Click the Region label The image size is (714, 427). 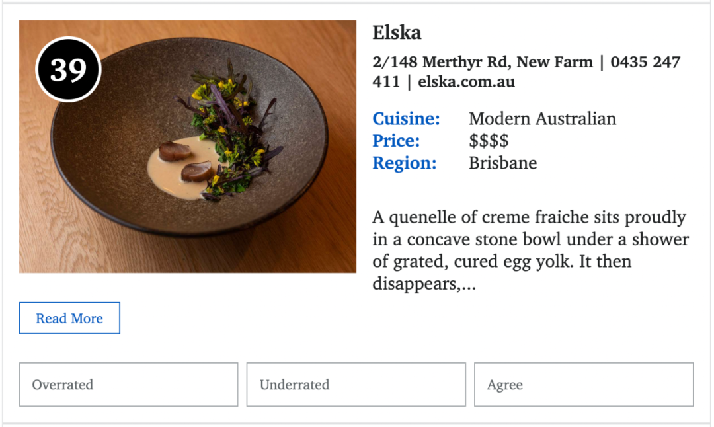(x=405, y=163)
